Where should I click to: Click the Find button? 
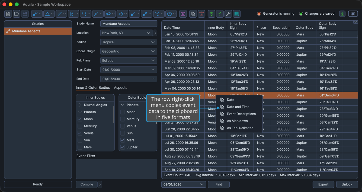(x=219, y=184)
